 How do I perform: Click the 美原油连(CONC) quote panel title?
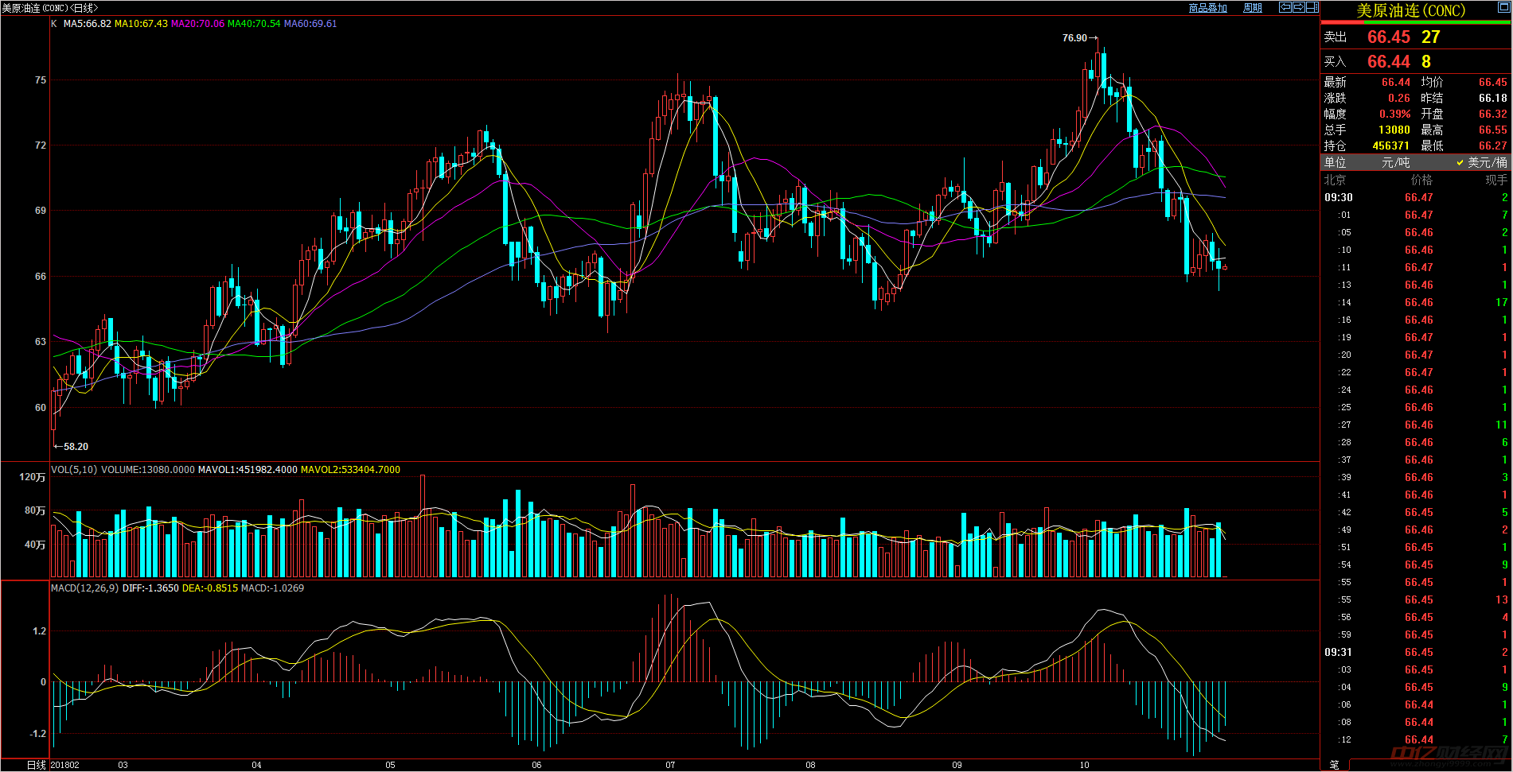(x=1410, y=10)
